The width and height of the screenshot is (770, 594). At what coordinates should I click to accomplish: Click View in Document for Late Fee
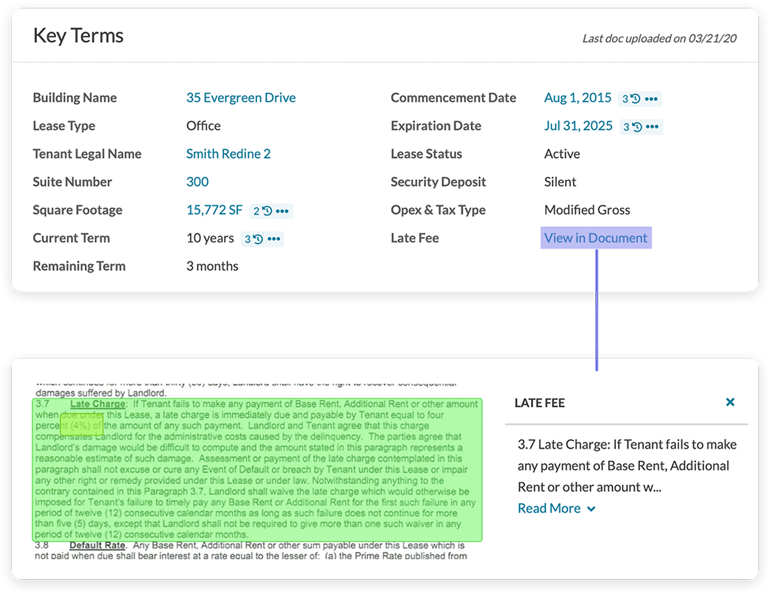click(595, 238)
